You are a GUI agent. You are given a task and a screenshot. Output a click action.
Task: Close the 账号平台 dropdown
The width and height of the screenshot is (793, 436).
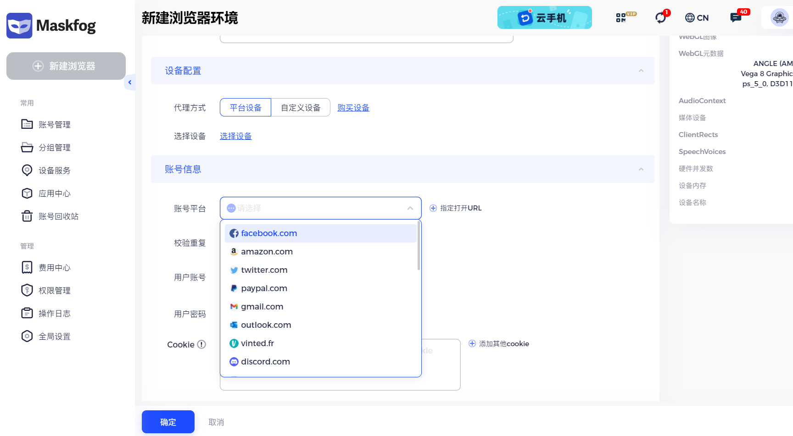(x=410, y=208)
